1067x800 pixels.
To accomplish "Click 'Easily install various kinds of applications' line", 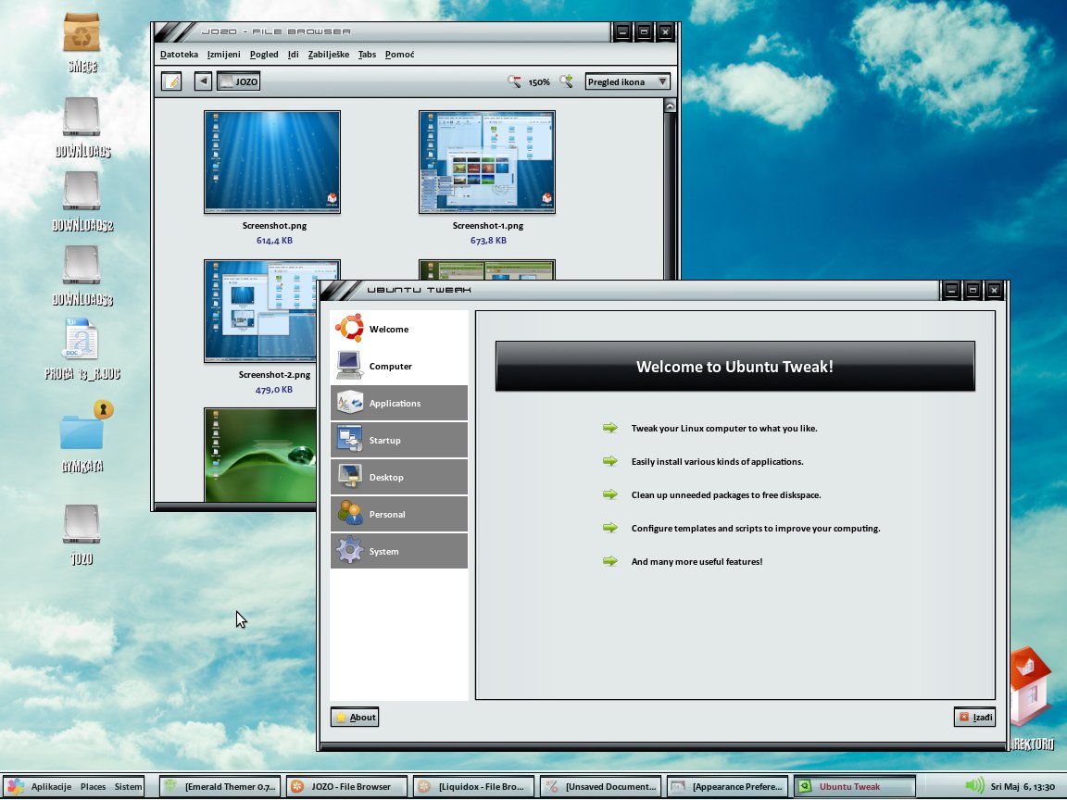I will tap(717, 462).
